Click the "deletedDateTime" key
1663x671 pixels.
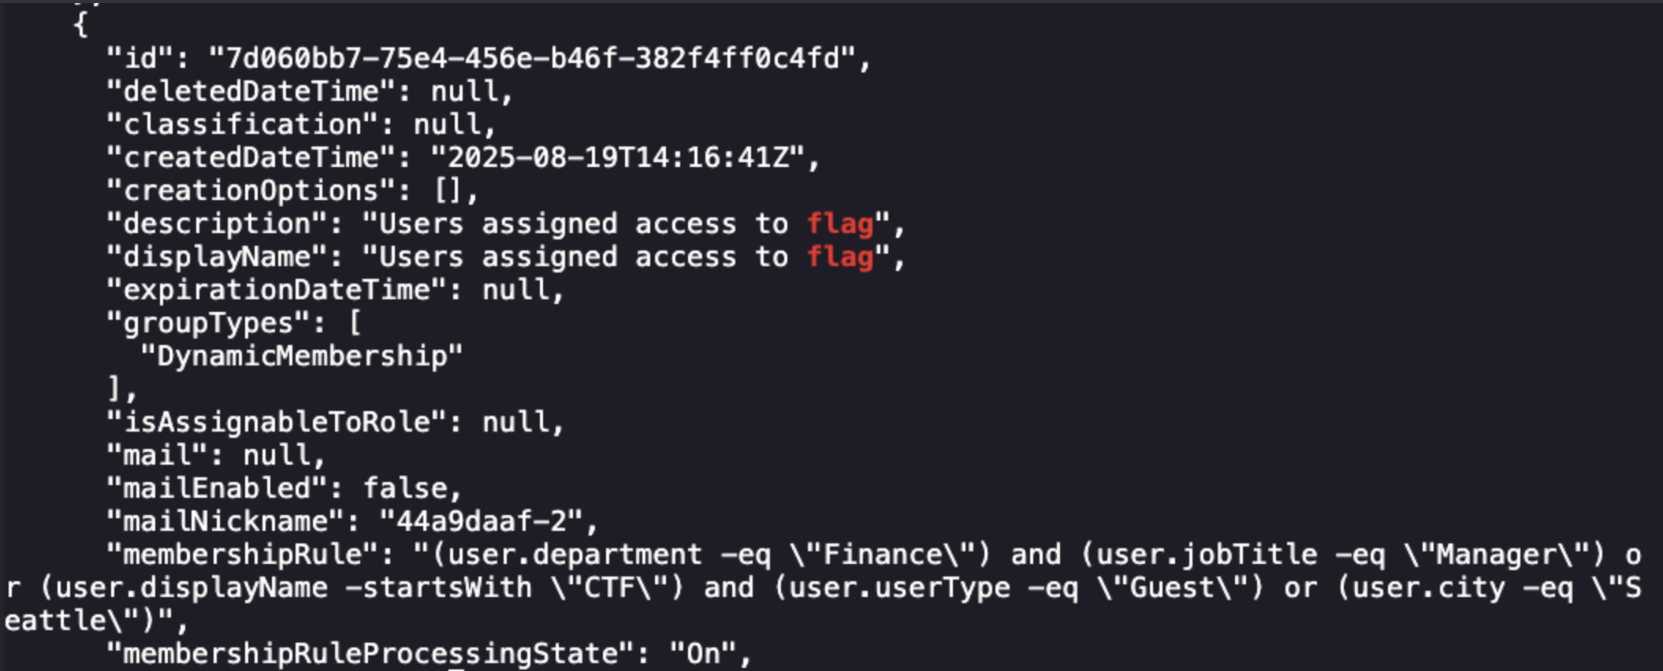click(250, 91)
